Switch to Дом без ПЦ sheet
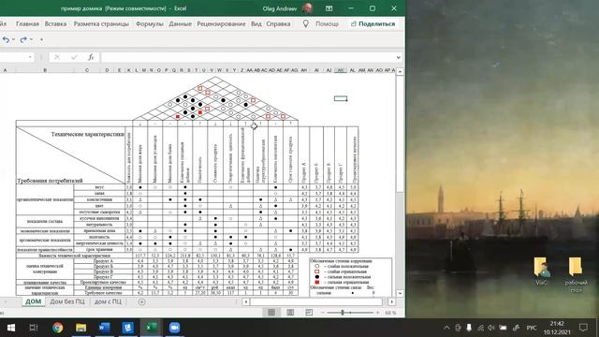Image resolution: width=599 pixels, height=337 pixels. tap(67, 301)
